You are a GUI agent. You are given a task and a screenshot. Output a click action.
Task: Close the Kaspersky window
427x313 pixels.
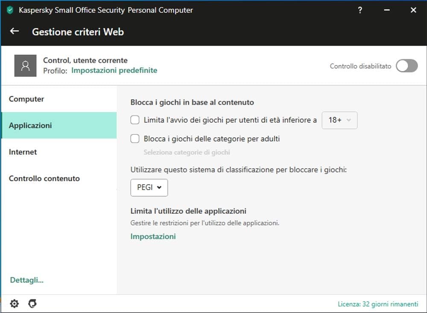tap(413, 10)
